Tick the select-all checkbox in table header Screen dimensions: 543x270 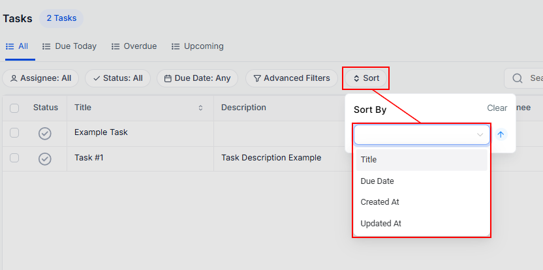[x=14, y=108]
